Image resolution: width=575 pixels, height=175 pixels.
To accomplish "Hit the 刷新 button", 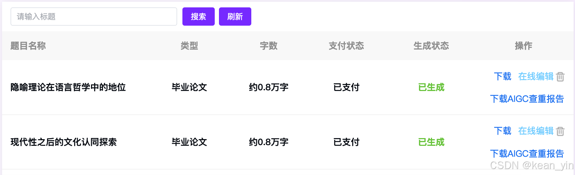I will click(235, 17).
